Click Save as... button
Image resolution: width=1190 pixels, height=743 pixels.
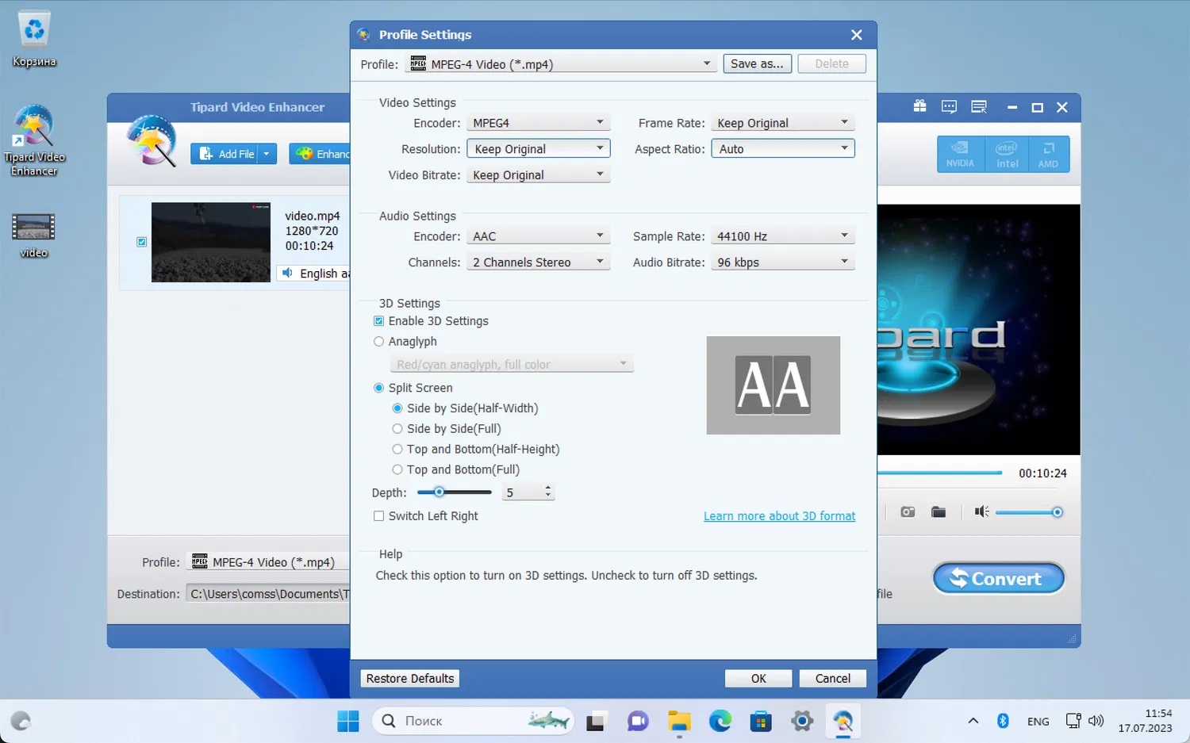pos(757,63)
